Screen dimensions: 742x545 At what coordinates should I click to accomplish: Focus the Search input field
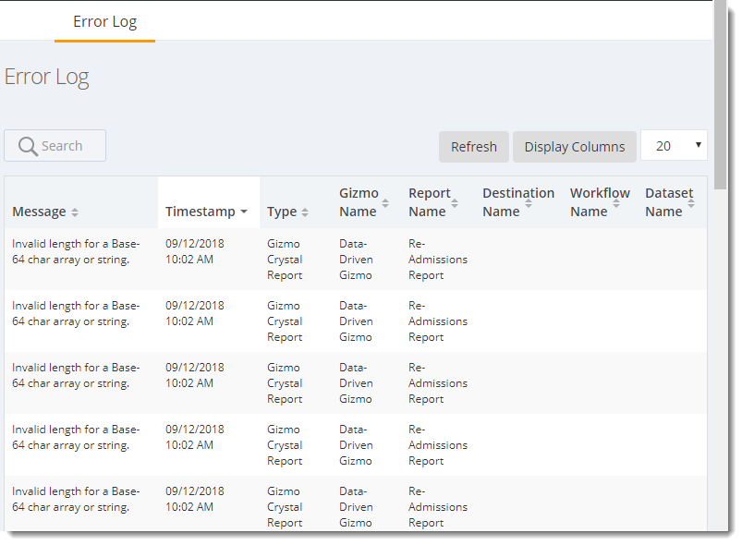pos(55,146)
